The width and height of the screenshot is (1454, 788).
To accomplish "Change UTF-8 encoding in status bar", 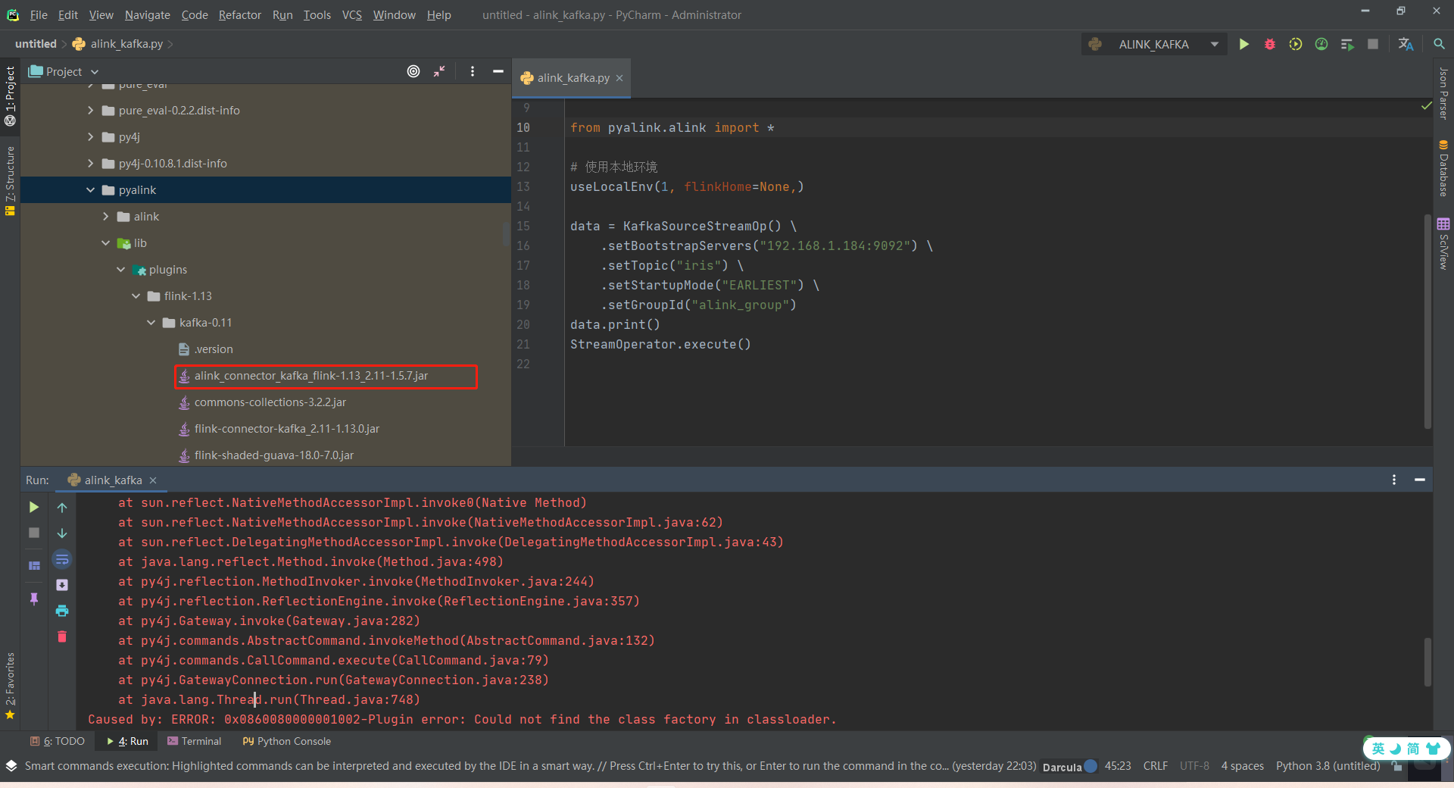I will [1194, 766].
